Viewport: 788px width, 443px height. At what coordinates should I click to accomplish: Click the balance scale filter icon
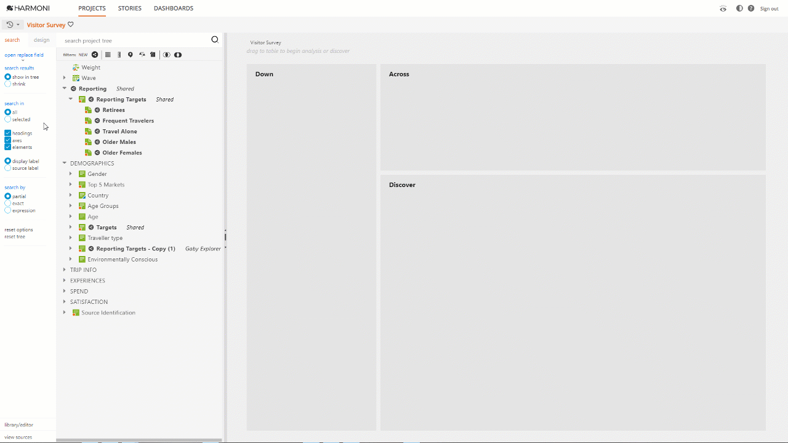[x=142, y=55]
